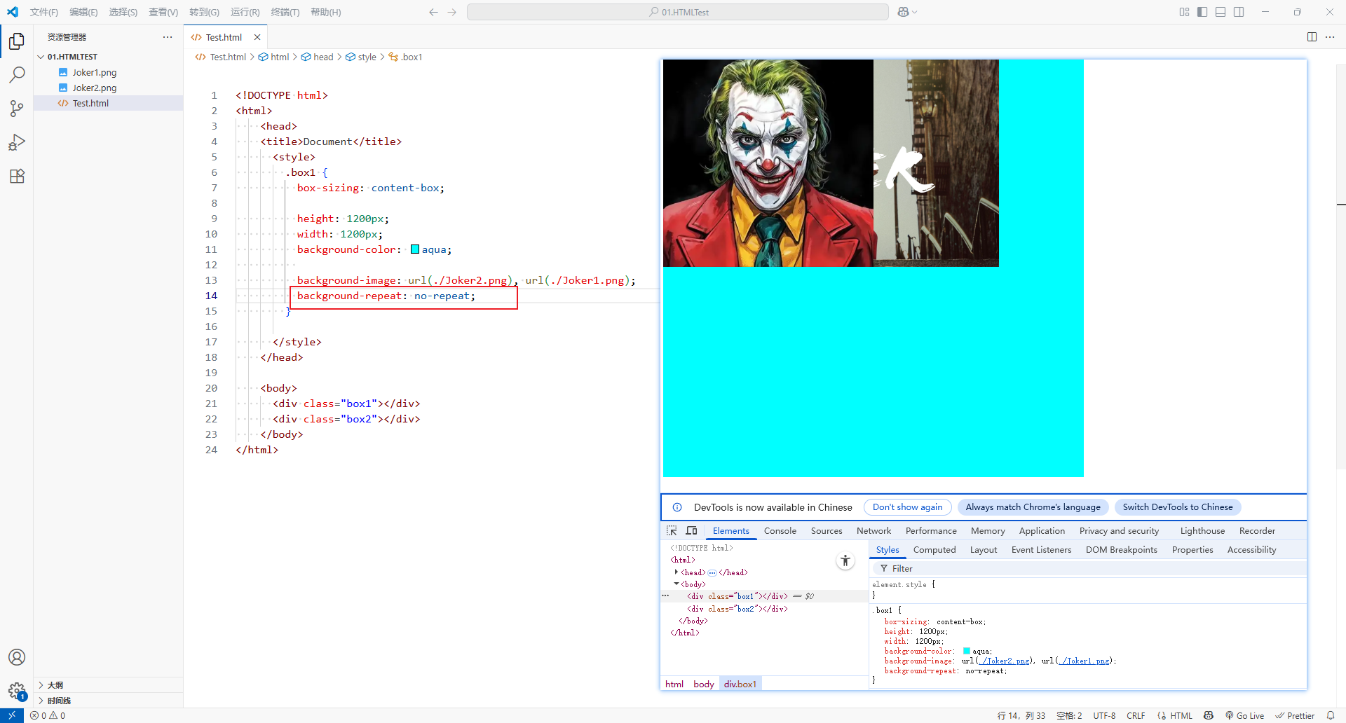Click the command center search field
Image resolution: width=1346 pixels, height=723 pixels.
[x=678, y=12]
